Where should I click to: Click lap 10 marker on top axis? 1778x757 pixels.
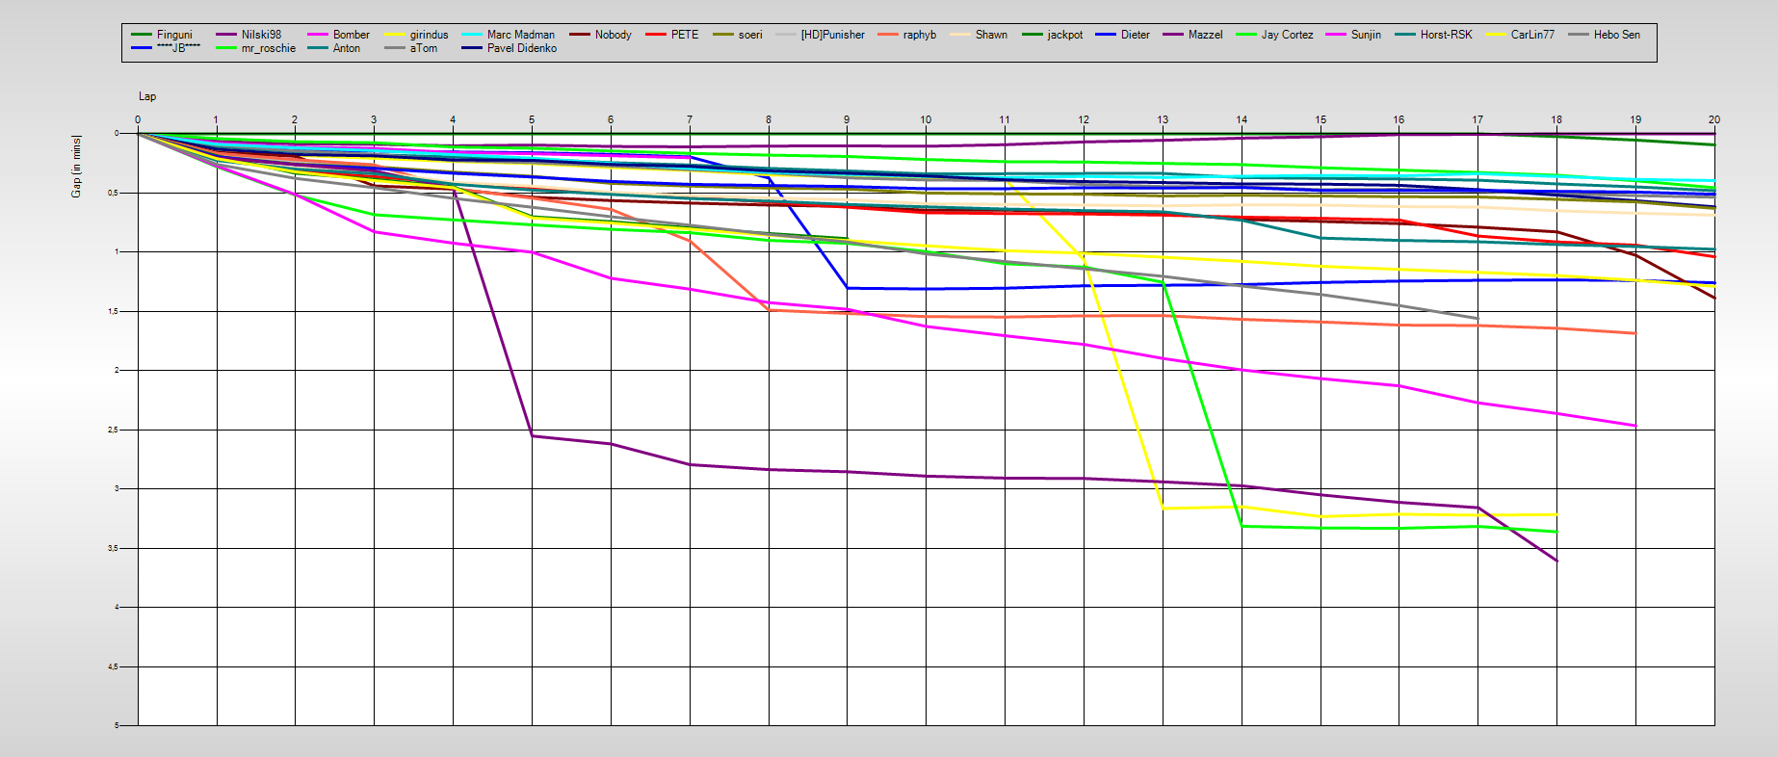click(926, 120)
